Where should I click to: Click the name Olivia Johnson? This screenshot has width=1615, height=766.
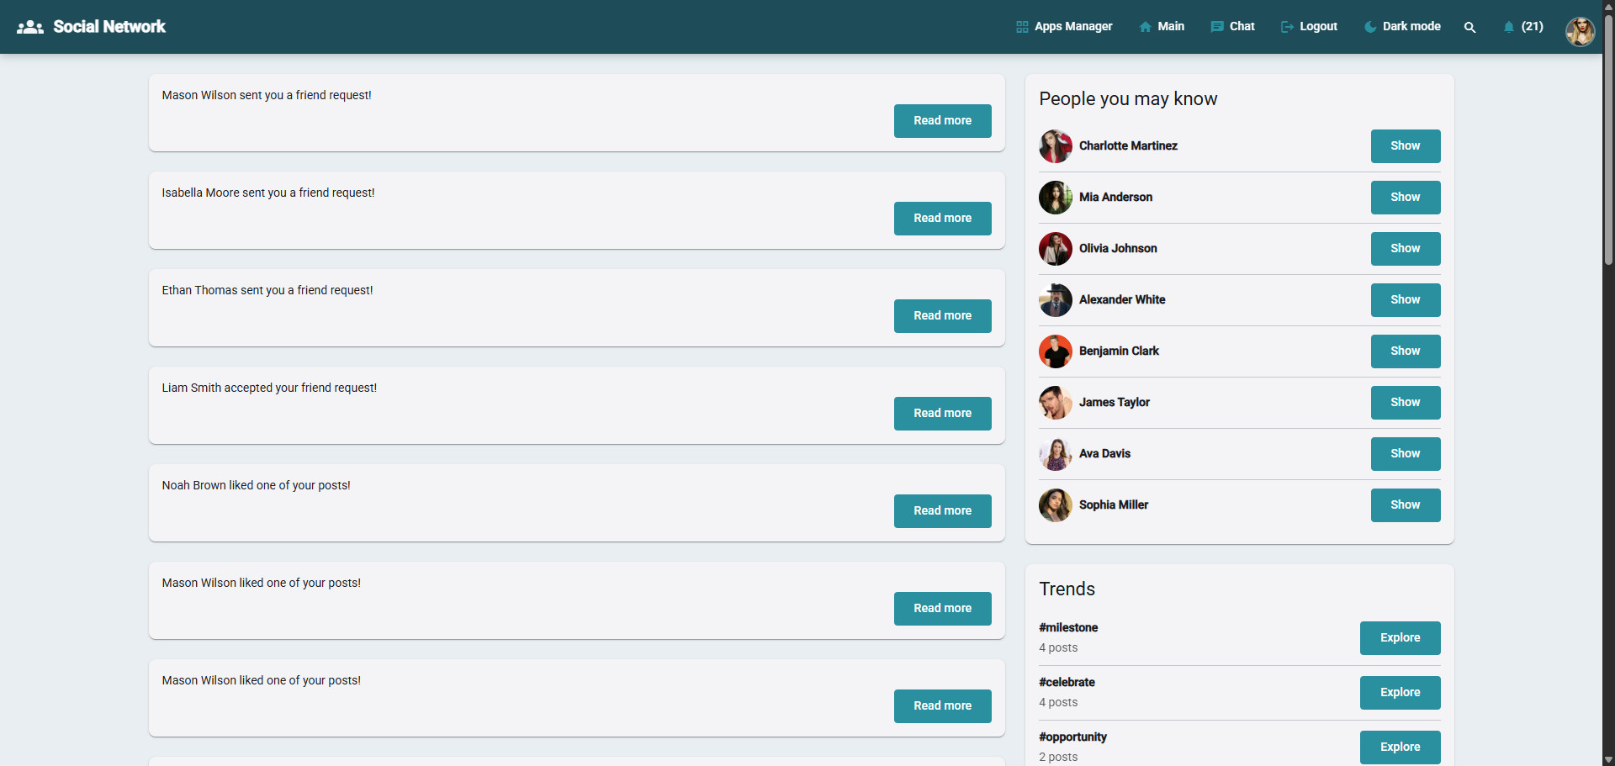tap(1118, 248)
